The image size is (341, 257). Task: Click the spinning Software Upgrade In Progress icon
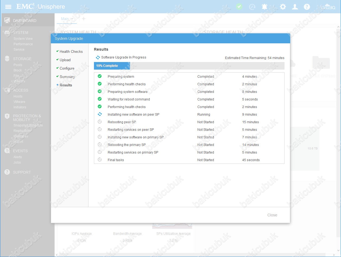(98, 57)
